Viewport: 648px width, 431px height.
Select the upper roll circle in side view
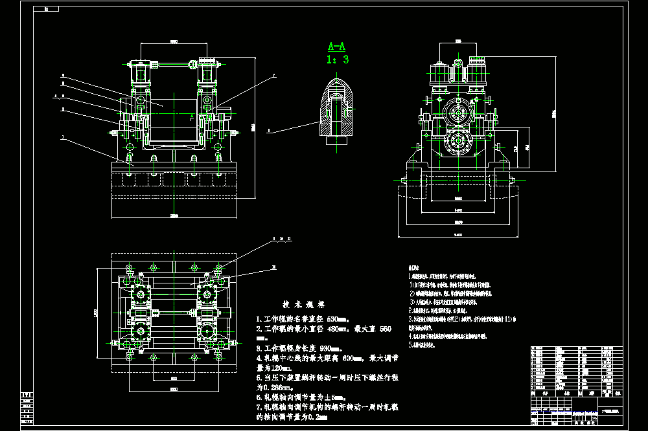tap(458, 113)
